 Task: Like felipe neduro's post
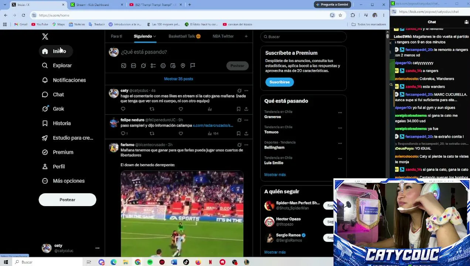(181, 133)
